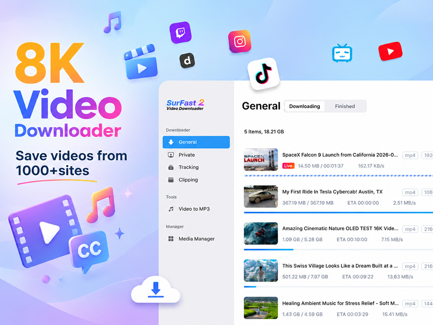Screen dimensions: 433x325
Task: Click the Video to MP3 music note icon
Action: pos(171,209)
